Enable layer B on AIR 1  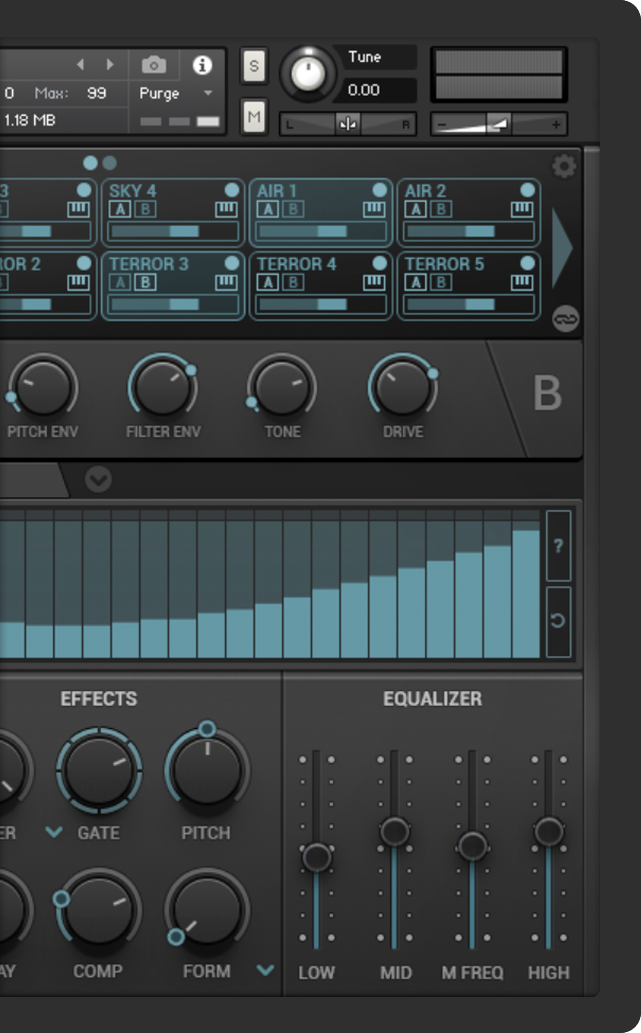coord(293,209)
